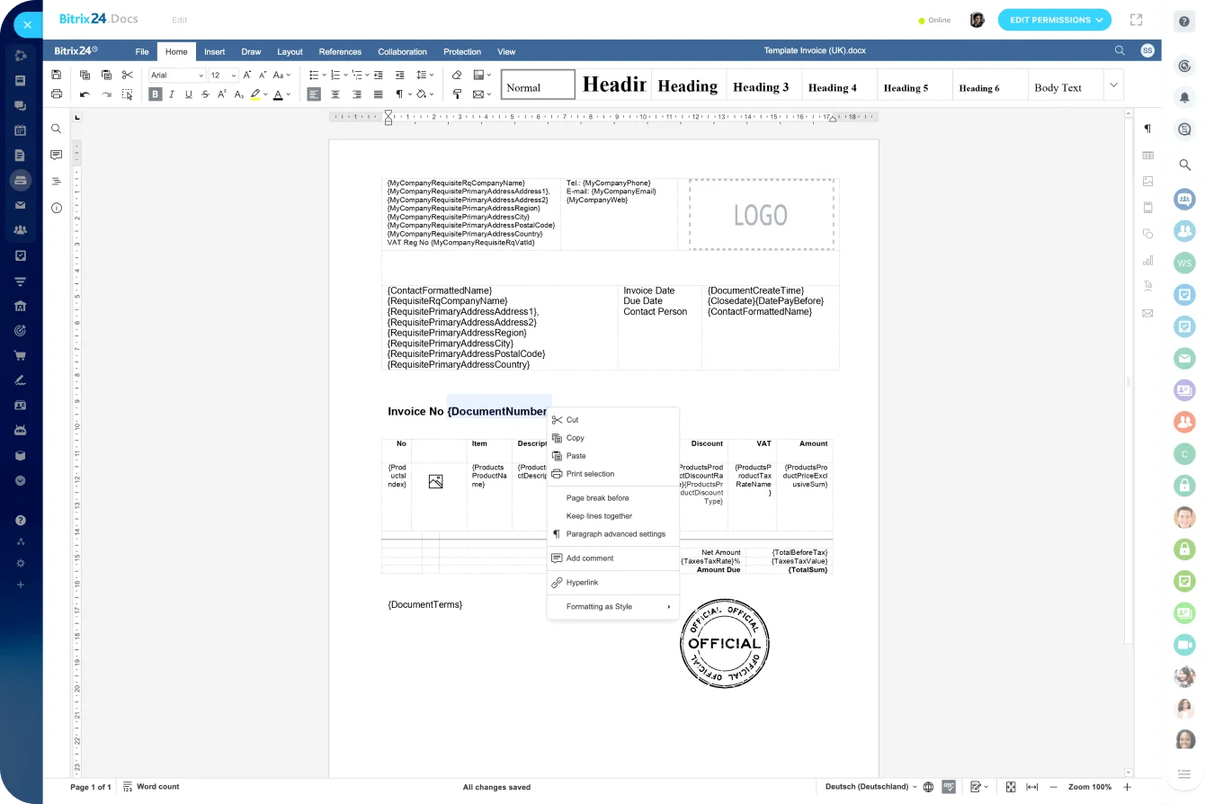Choose Add comment from context menu
The height and width of the screenshot is (804, 1205).
[x=590, y=558]
